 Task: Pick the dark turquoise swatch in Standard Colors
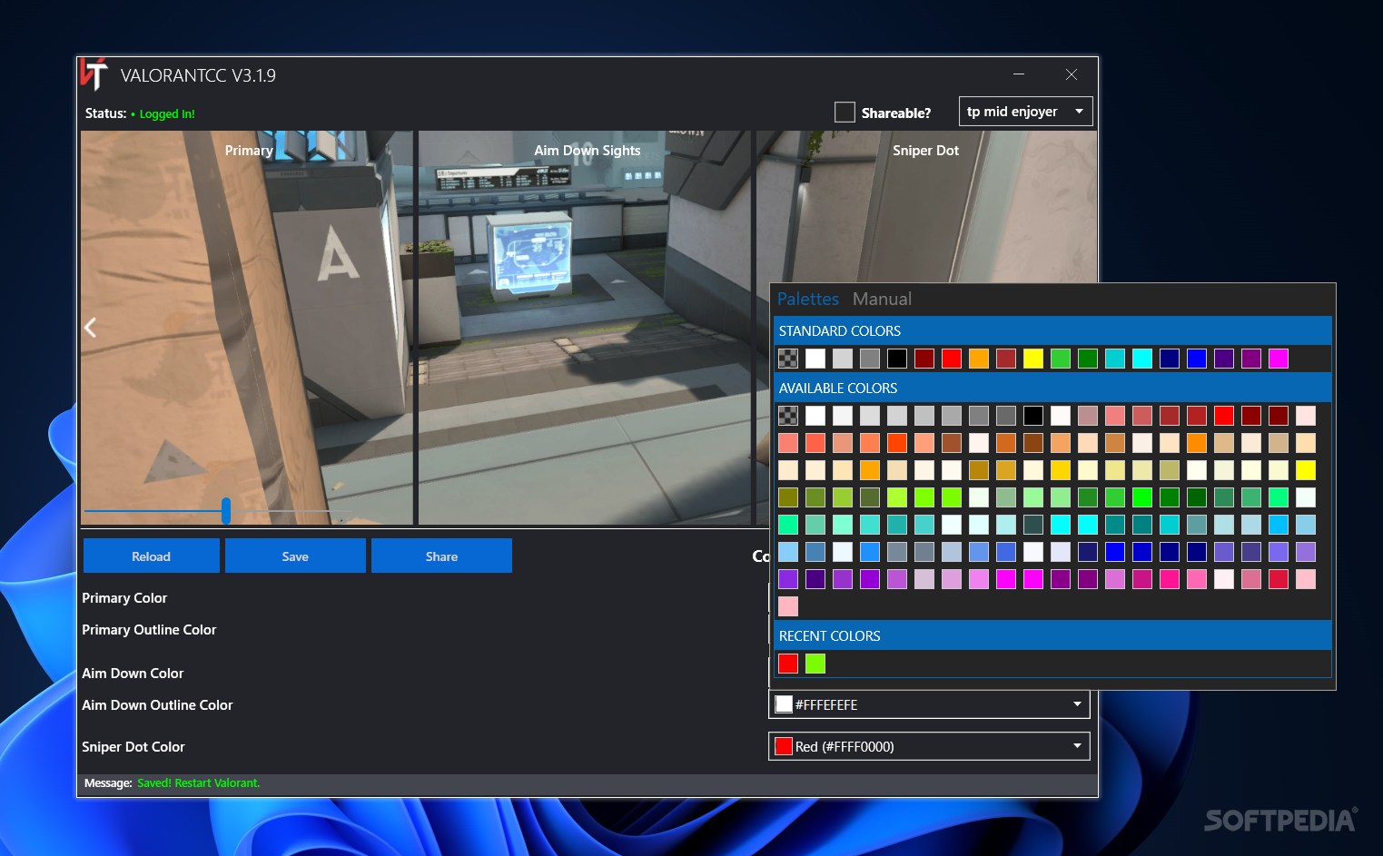[1115, 359]
